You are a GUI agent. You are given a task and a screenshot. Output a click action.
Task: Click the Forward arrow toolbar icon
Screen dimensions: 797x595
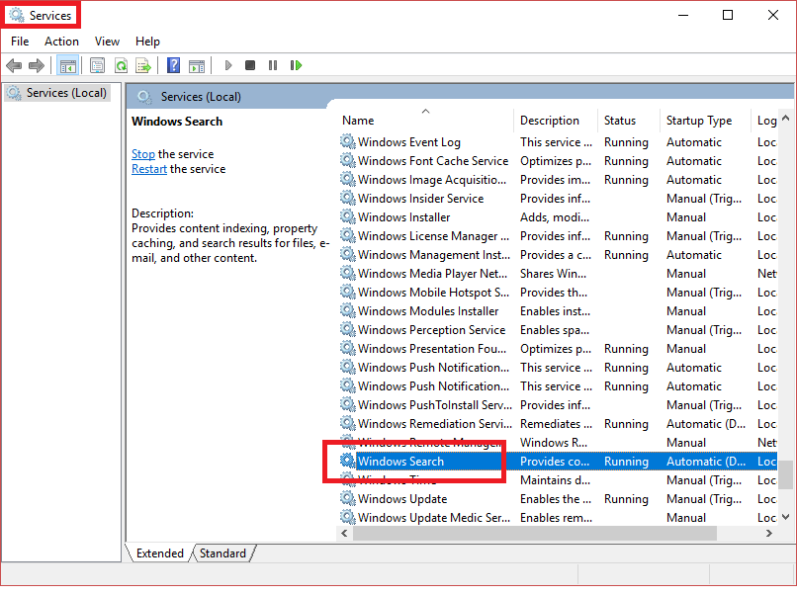click(37, 65)
